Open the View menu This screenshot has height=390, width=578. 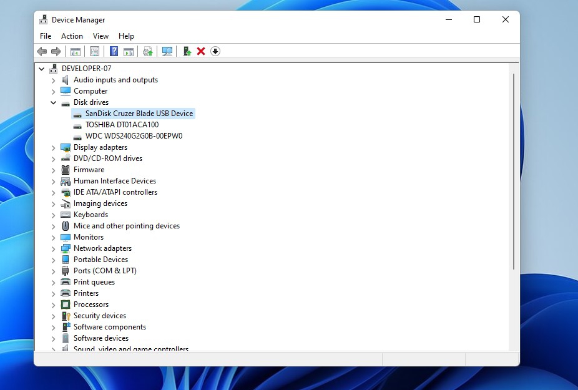click(x=100, y=36)
